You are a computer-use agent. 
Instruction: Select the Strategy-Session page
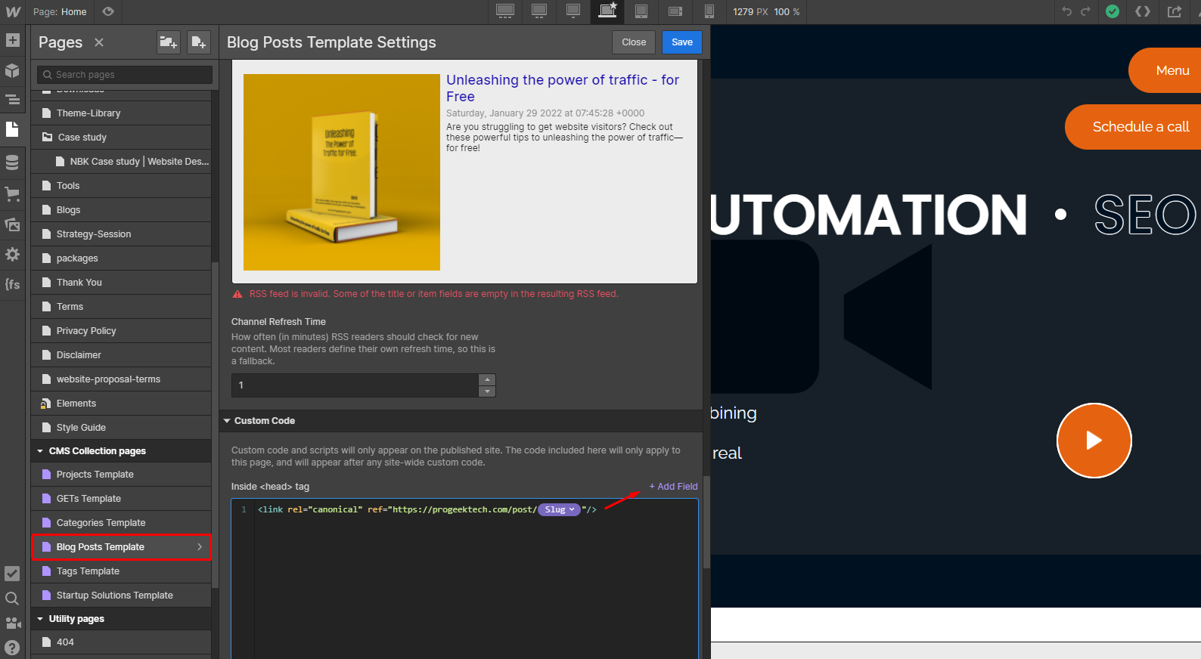point(121,234)
